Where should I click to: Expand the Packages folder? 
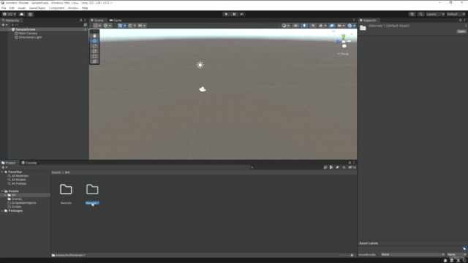(x=2, y=211)
